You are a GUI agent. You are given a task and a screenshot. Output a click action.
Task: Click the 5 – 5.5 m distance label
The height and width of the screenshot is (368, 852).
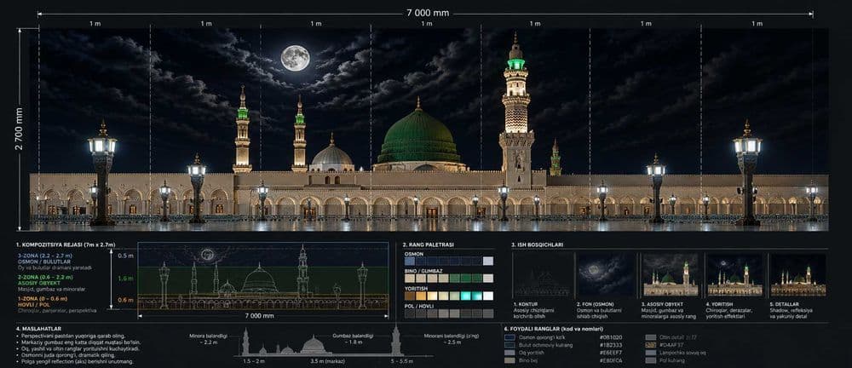(400, 361)
